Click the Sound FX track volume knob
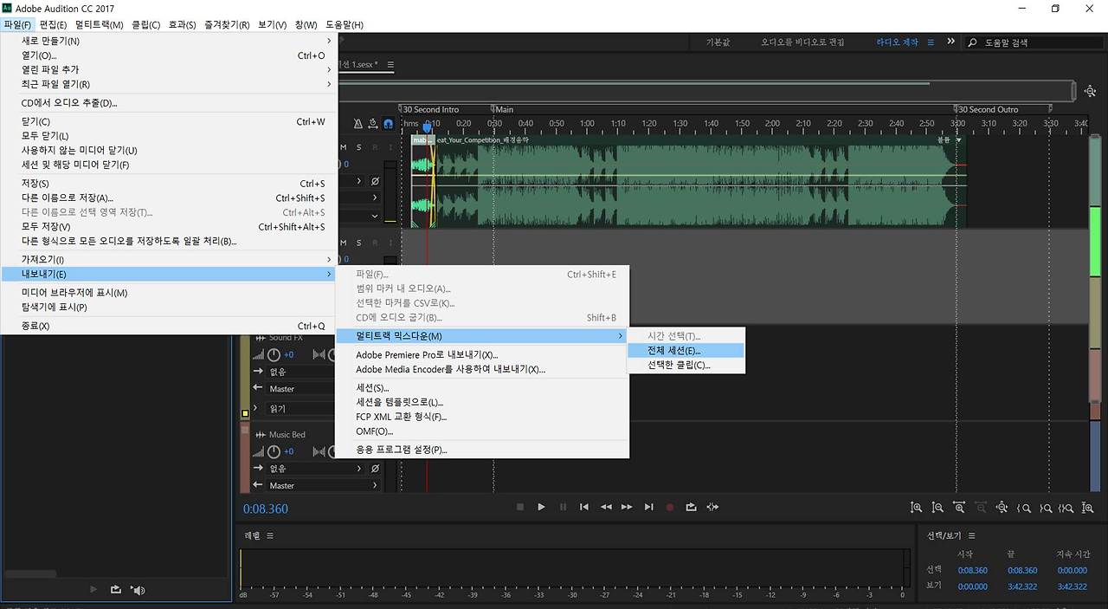Screen dimensions: 1108x609 click(274, 355)
